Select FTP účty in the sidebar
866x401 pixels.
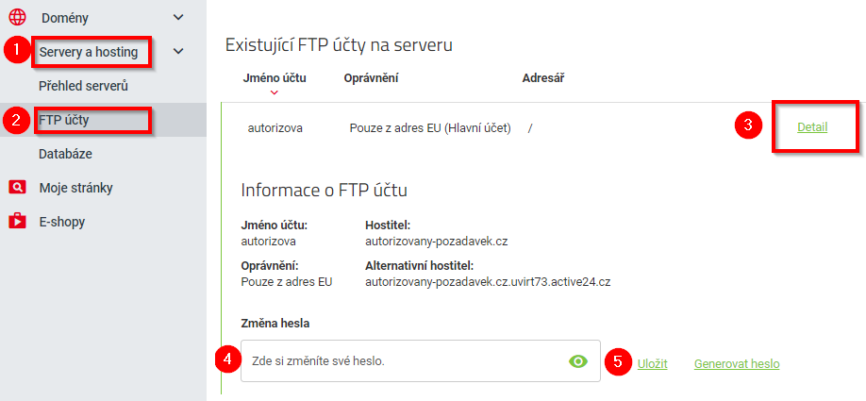(64, 120)
